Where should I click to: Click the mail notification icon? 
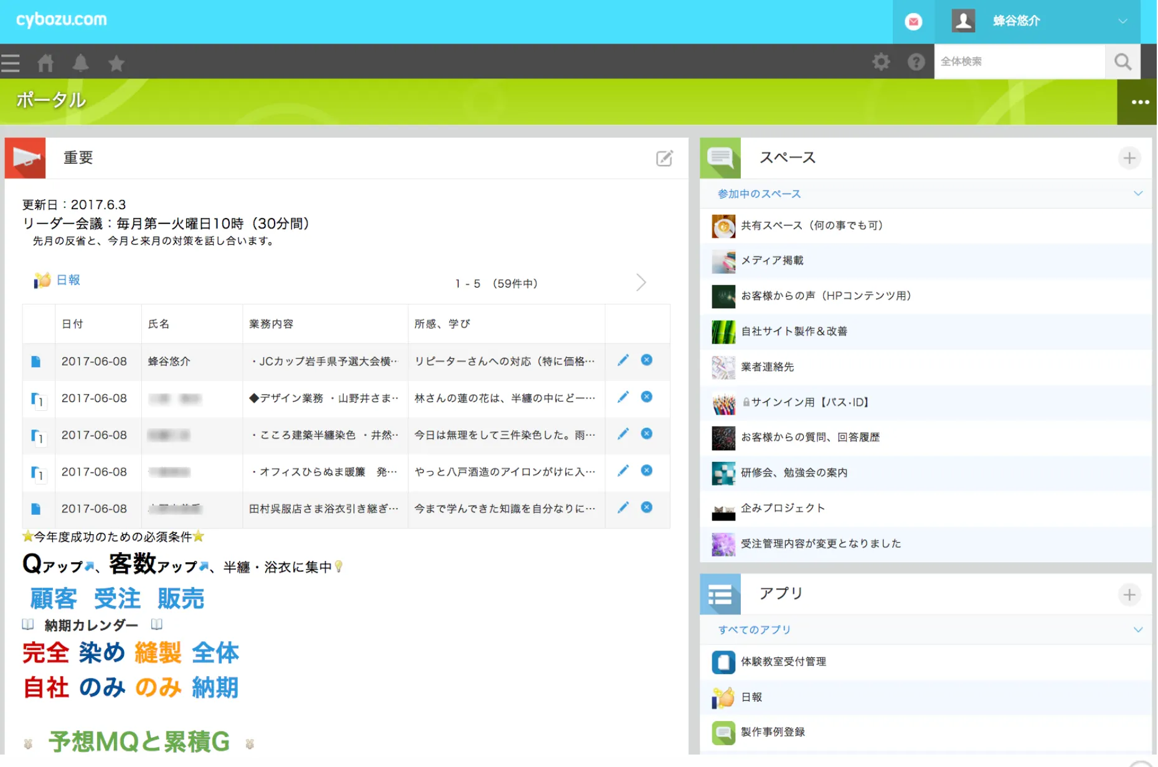pos(913,22)
